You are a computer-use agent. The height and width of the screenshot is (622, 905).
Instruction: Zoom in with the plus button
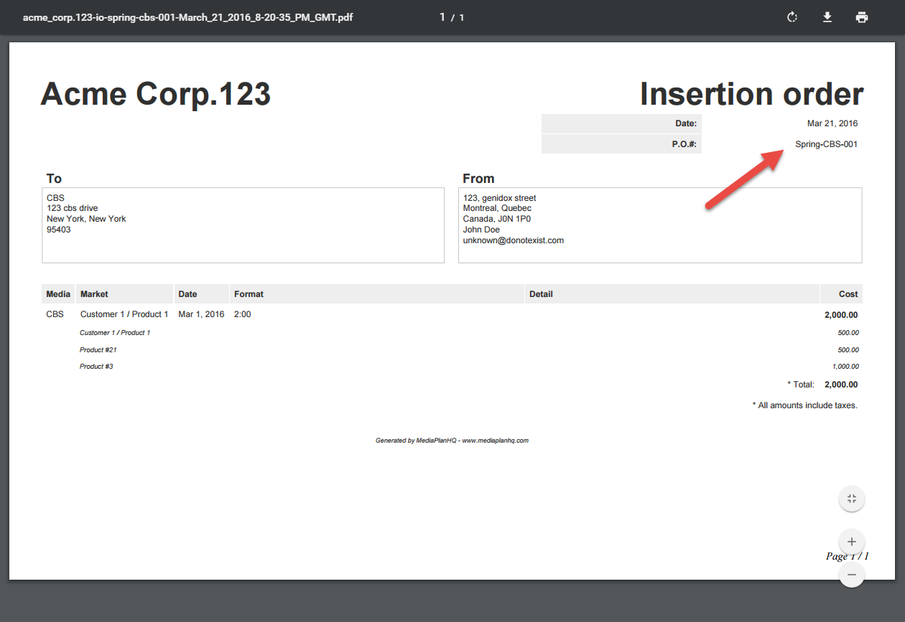click(852, 542)
